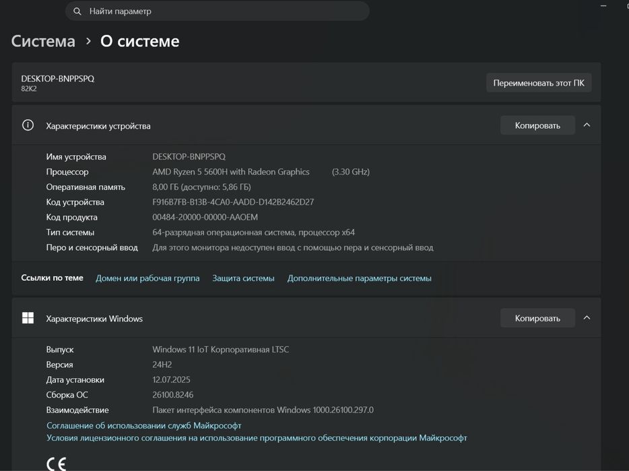Focus the Найти параметр search field
629x471 pixels.
(217, 11)
